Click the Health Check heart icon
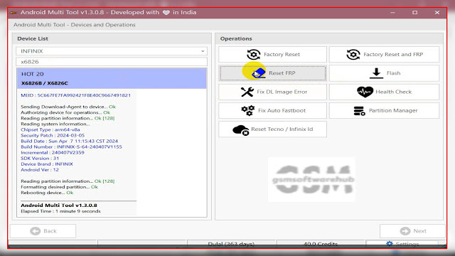The image size is (455, 256). [365, 92]
